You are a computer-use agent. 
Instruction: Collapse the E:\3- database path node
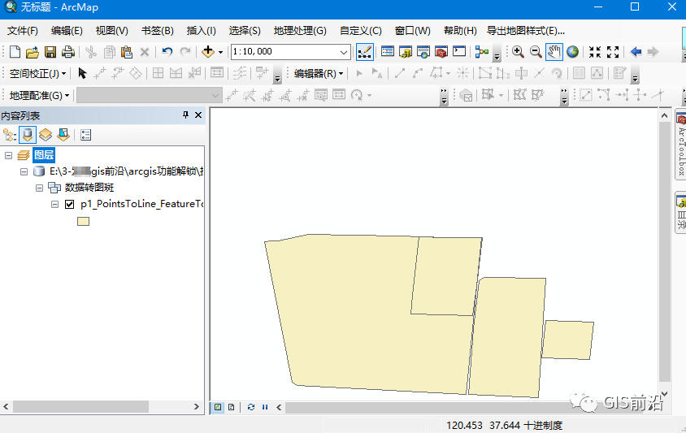click(24, 171)
